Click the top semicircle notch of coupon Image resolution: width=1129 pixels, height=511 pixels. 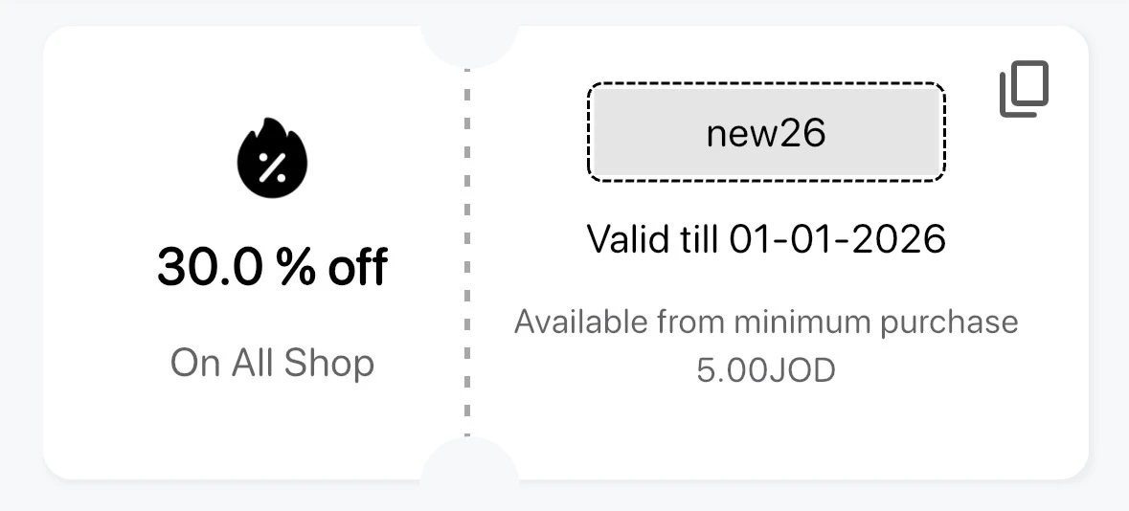[469, 43]
